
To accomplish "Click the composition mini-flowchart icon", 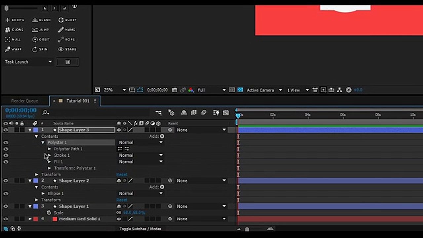I will (159, 113).
